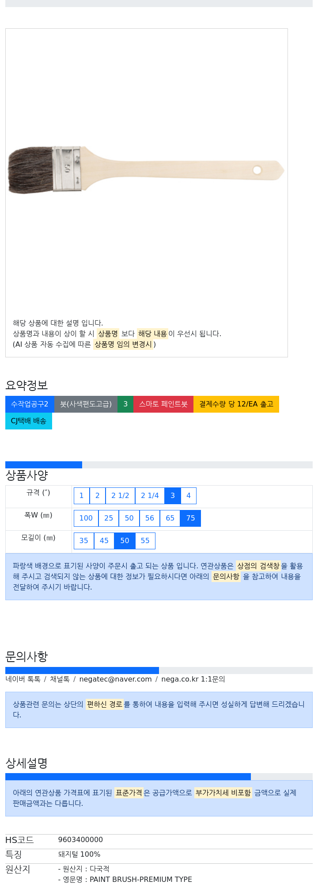Click the paint brush product image

[x=146, y=170]
